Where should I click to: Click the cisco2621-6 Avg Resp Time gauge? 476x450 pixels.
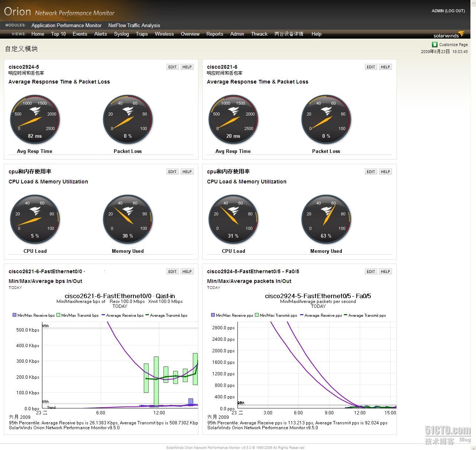233,119
